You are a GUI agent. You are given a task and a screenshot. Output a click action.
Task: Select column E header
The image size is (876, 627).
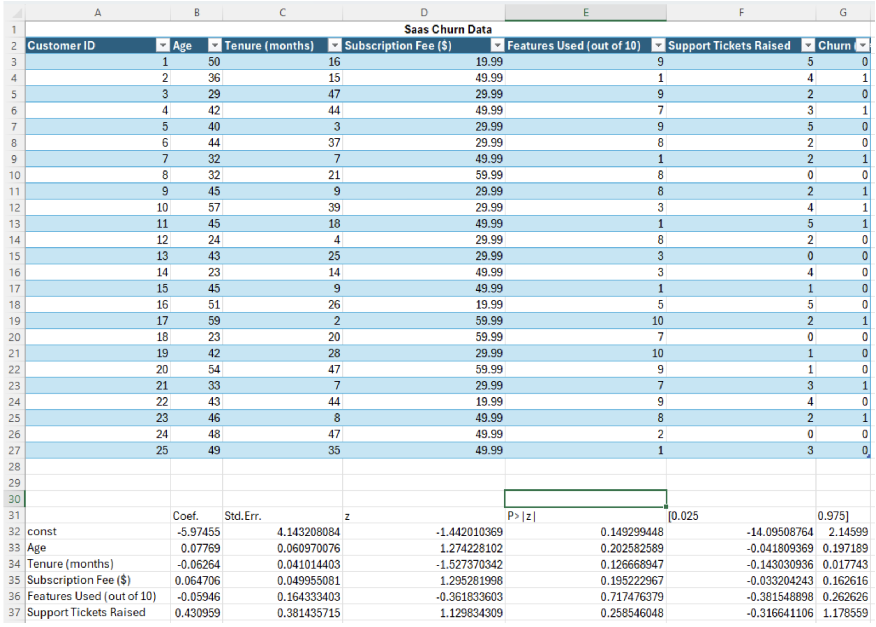[x=586, y=13]
